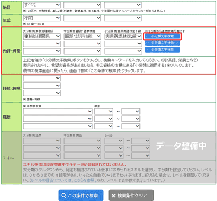Open the third 職歴 job-type dropdown
Image resolution: width=217 pixels, height=201 pixels.
click(58, 126)
